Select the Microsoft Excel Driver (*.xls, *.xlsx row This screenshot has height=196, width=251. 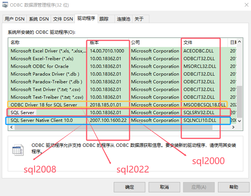[122, 51]
